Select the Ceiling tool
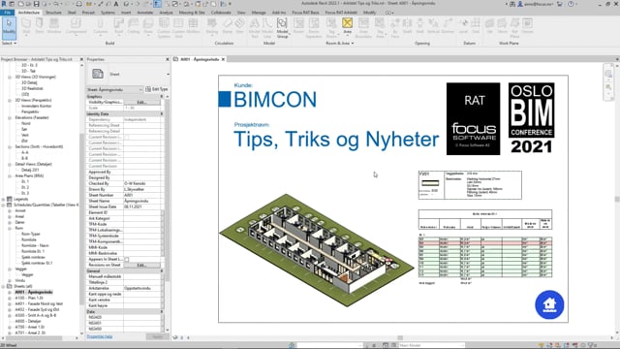 (x=134, y=26)
